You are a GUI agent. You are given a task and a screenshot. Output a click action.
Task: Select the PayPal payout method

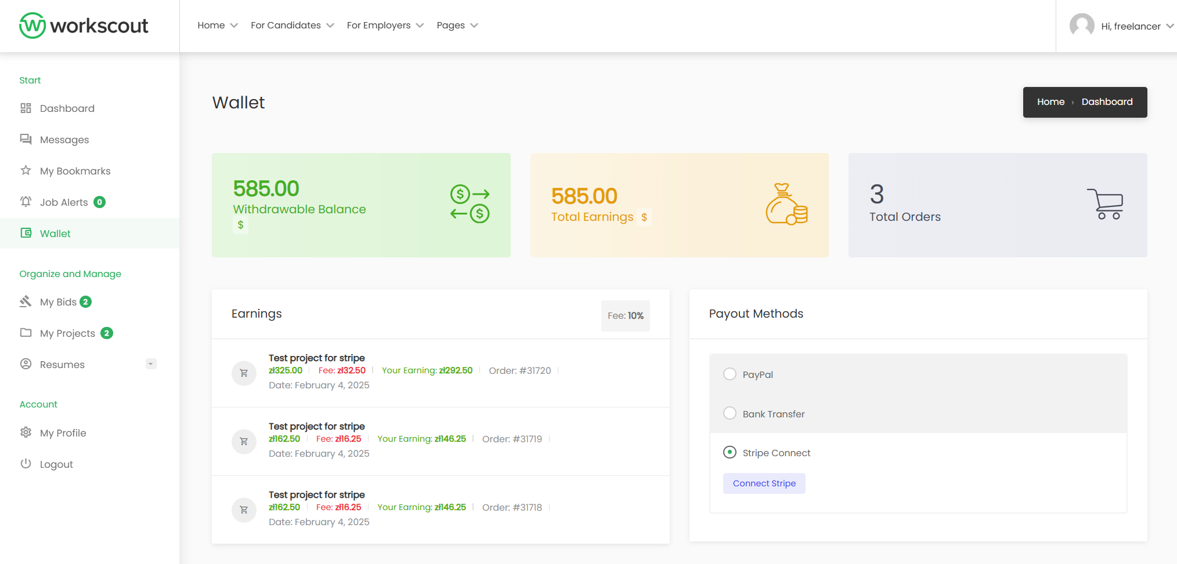730,374
